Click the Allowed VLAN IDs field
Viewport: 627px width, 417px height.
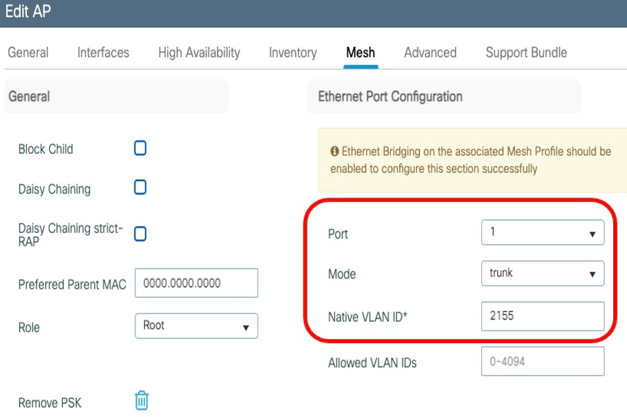click(542, 360)
